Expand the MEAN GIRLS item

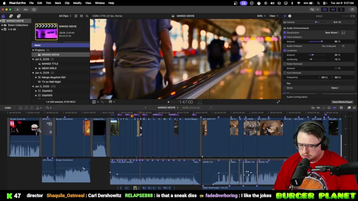click(x=36, y=68)
